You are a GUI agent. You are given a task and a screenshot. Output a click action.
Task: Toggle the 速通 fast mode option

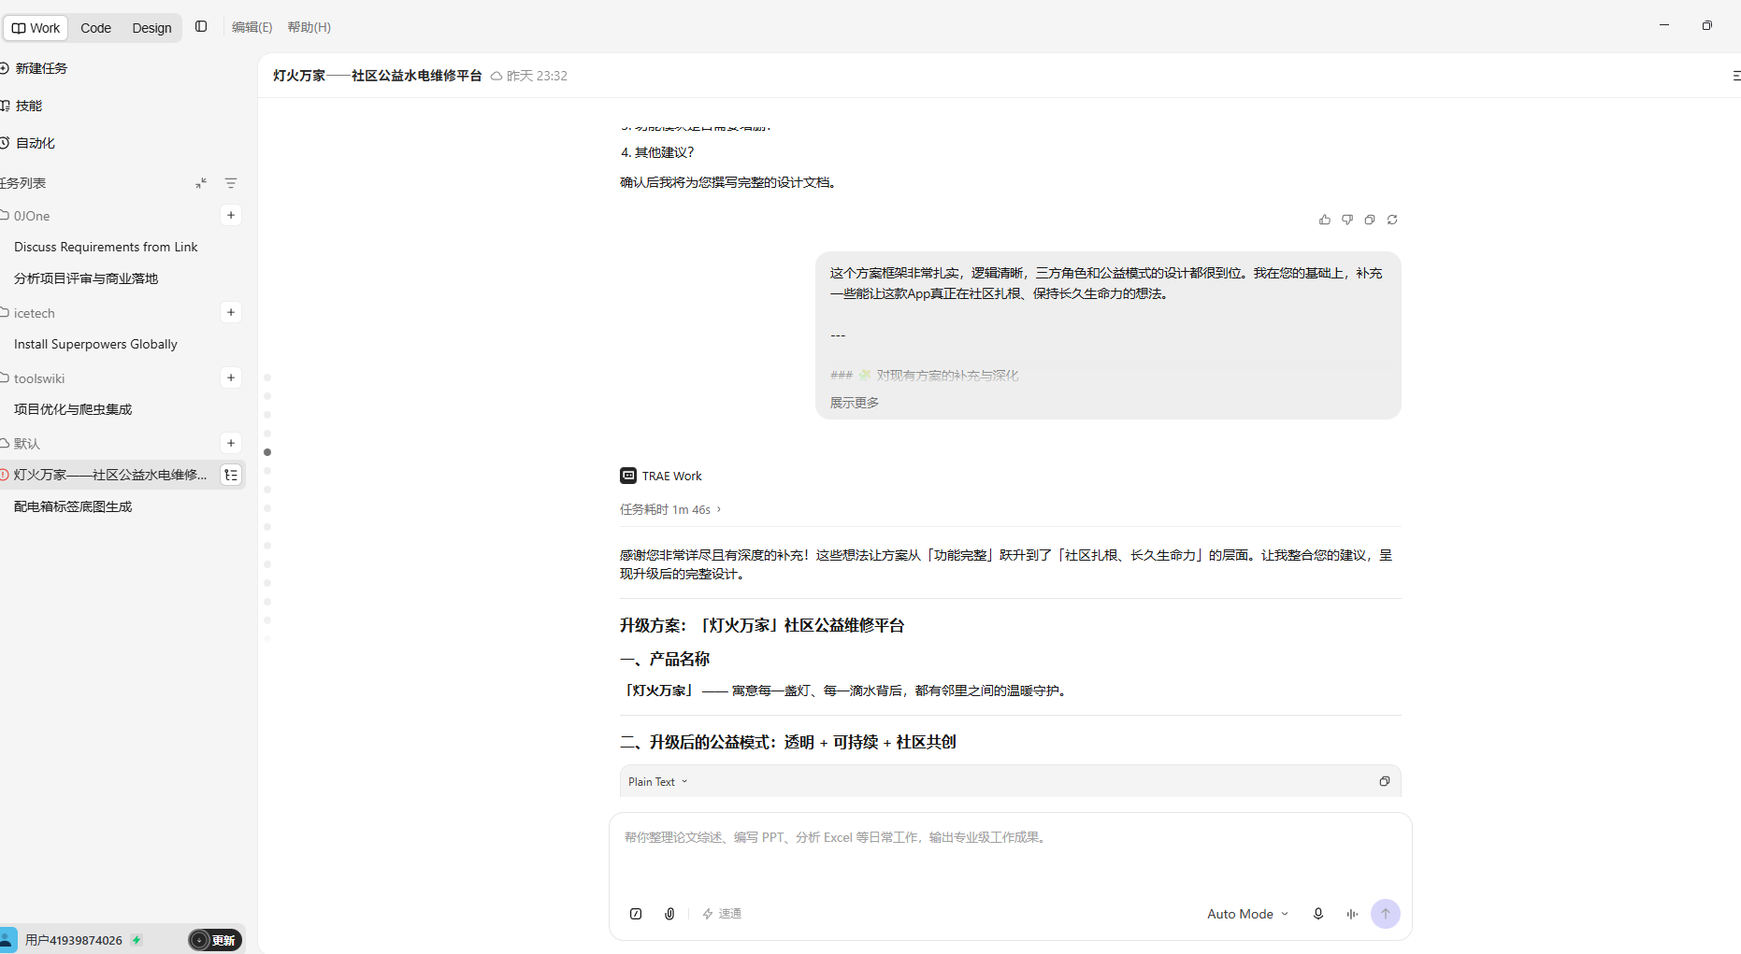click(x=722, y=914)
